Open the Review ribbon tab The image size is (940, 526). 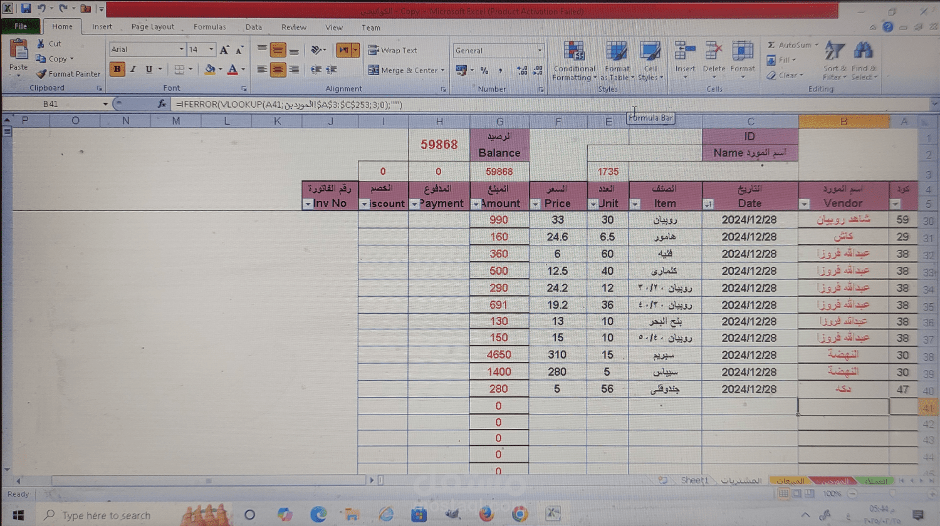pos(294,28)
